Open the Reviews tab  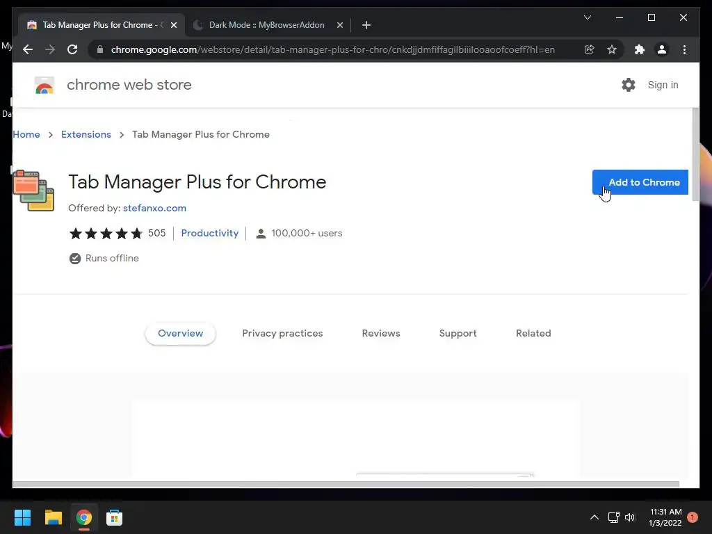tap(381, 333)
